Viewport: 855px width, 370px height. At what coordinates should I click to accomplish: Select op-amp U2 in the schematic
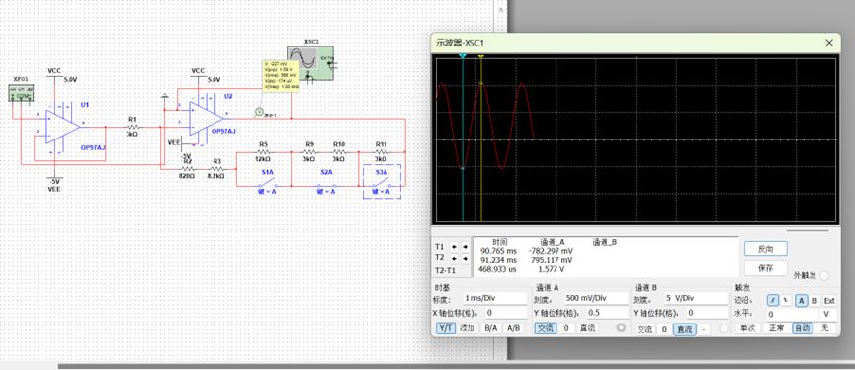(x=207, y=119)
